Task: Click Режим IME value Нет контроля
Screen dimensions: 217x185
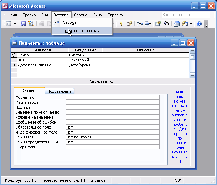Action: pos(113,137)
